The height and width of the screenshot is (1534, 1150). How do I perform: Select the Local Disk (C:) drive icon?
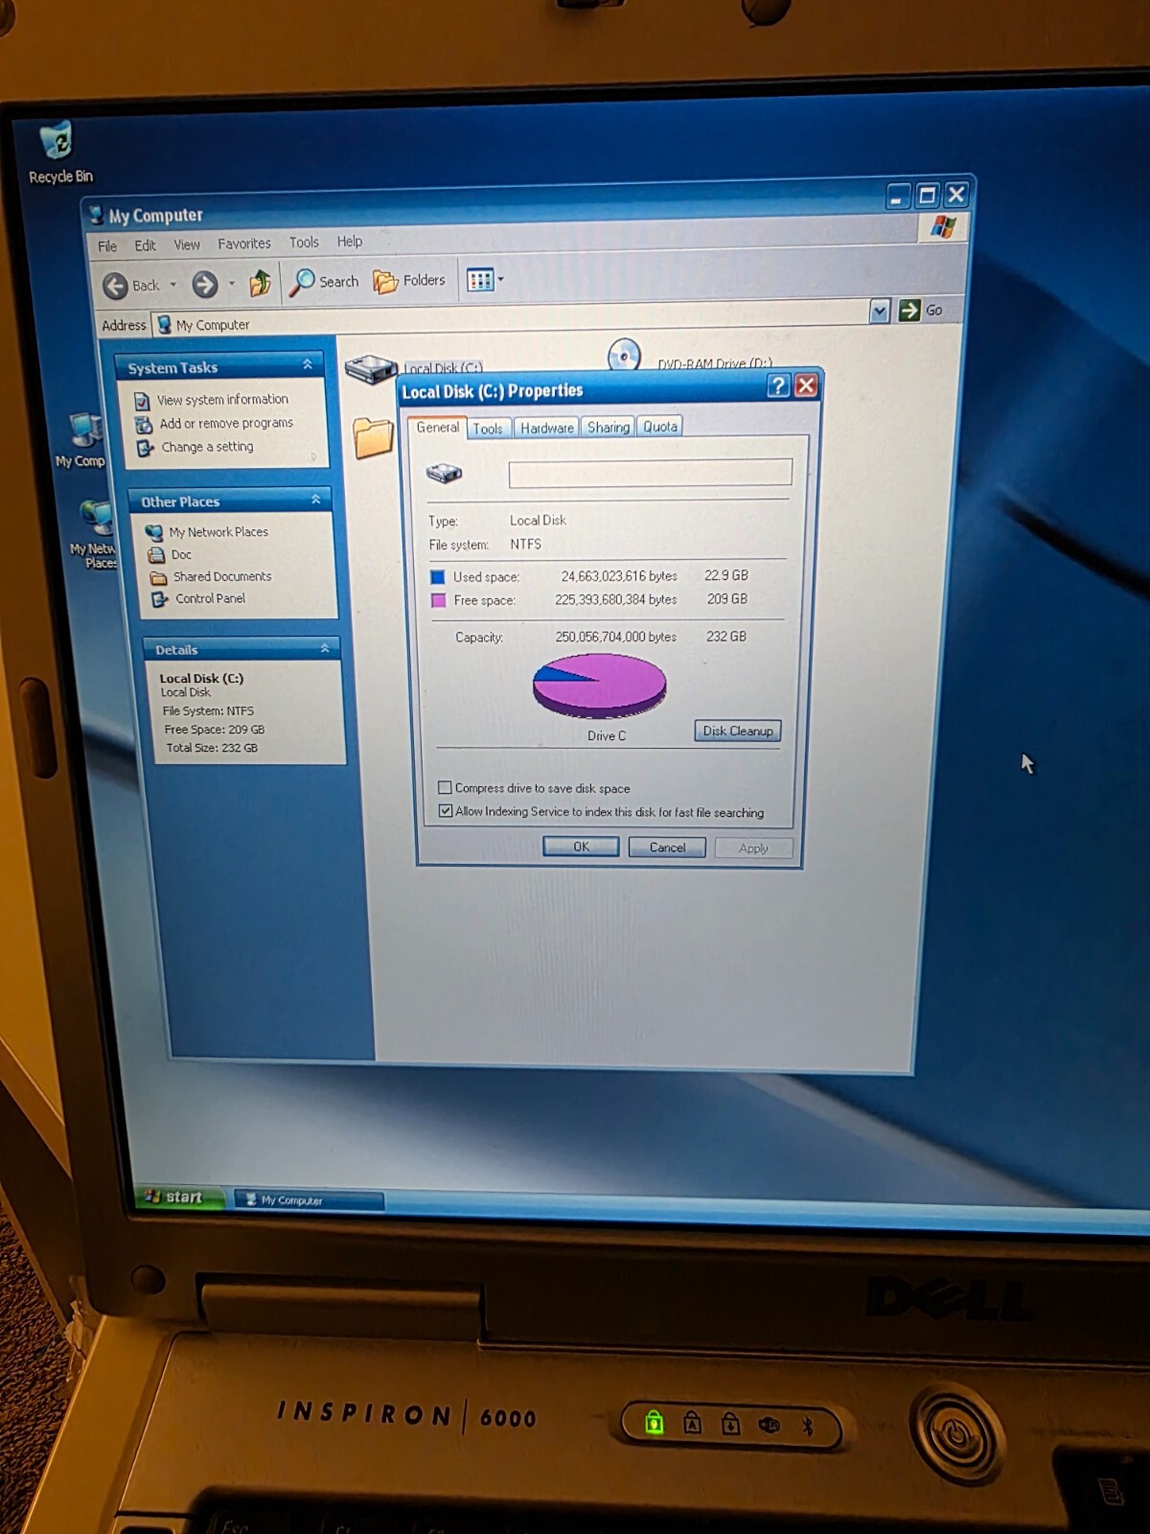[x=371, y=368]
